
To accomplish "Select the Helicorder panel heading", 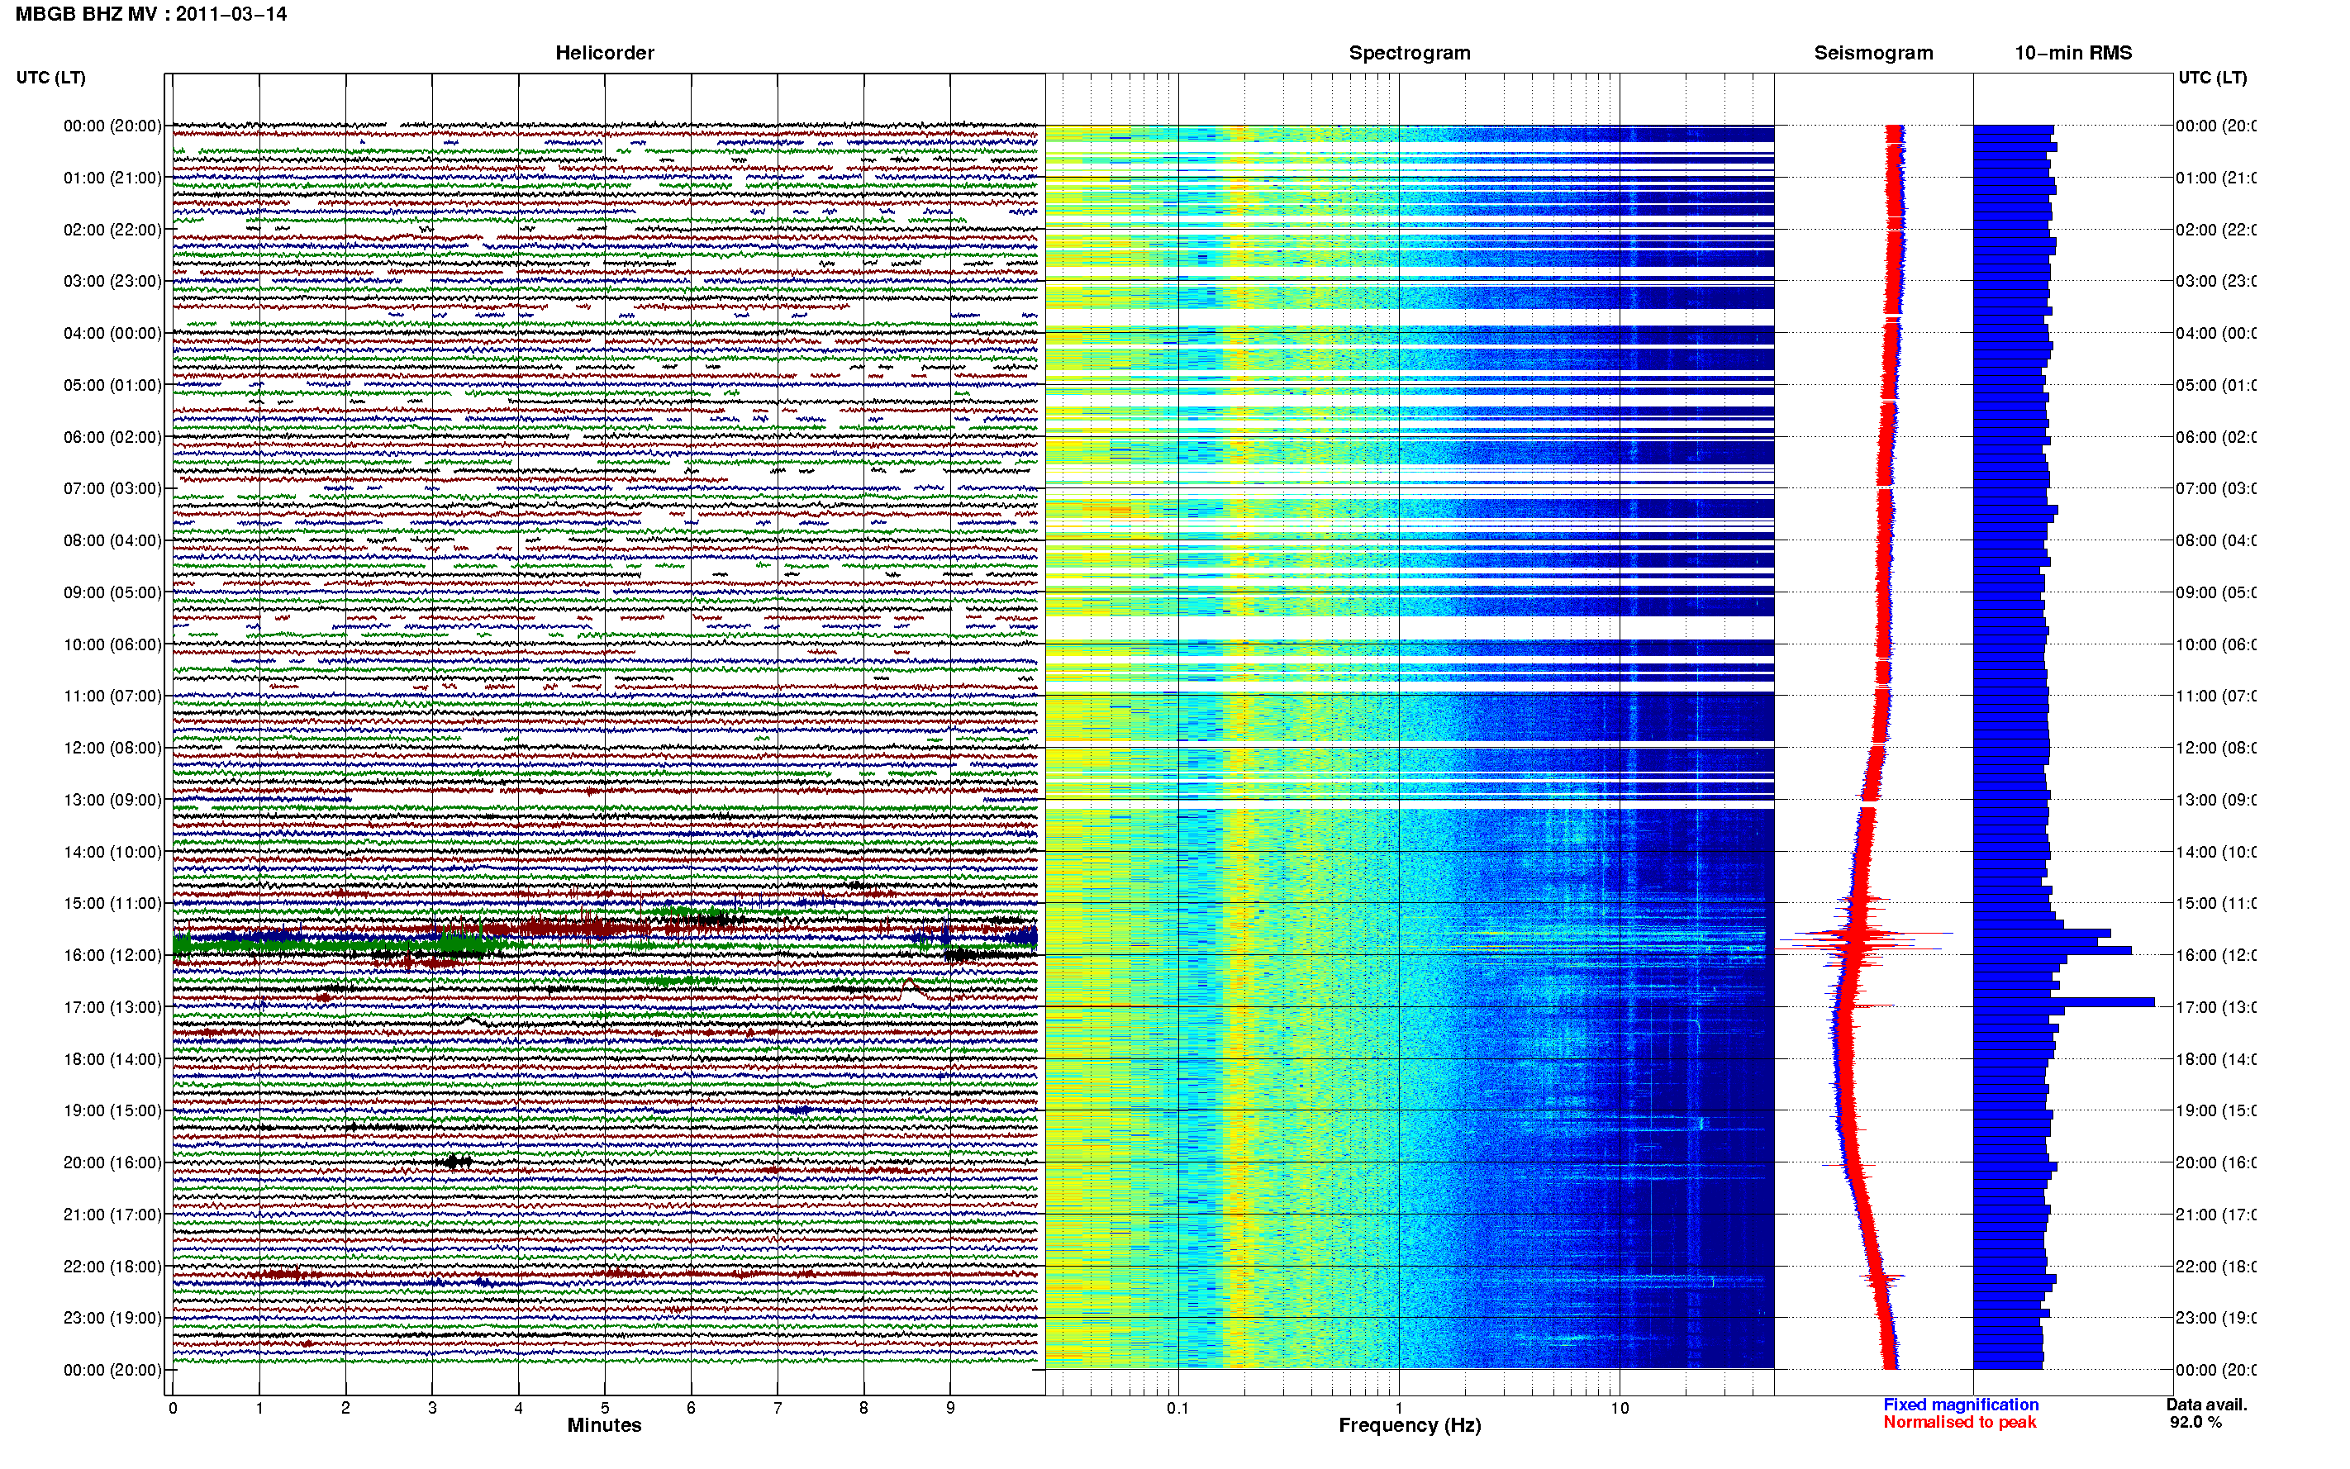I will tap(604, 53).
